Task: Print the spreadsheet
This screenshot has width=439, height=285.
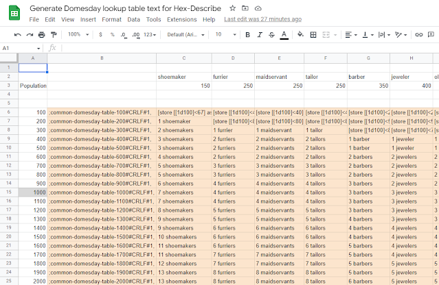Action: (41, 35)
